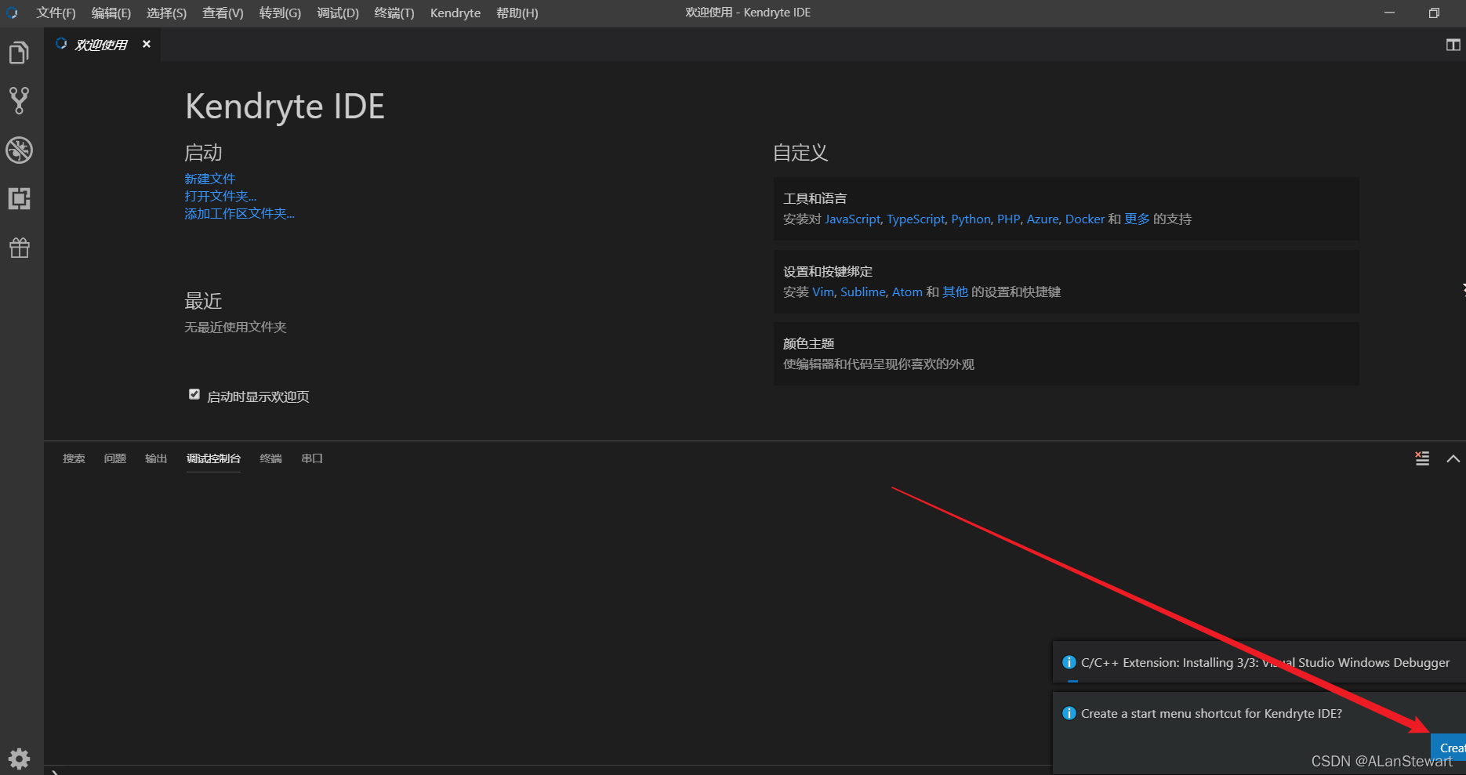Click the Kendryte IDE logo in title bar
The image size is (1466, 775).
pos(12,13)
